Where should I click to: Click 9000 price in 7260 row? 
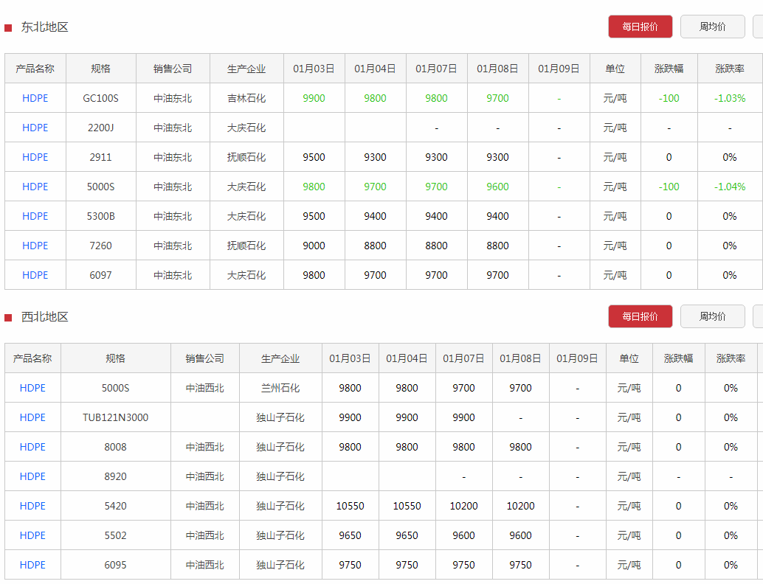pos(314,246)
